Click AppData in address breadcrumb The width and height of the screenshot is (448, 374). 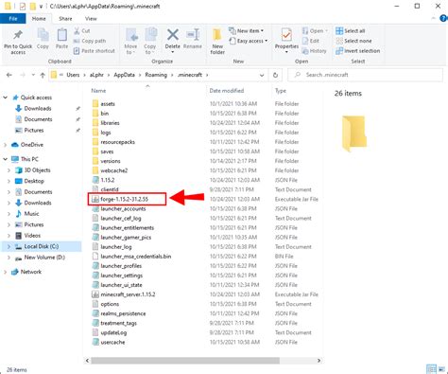coord(124,75)
